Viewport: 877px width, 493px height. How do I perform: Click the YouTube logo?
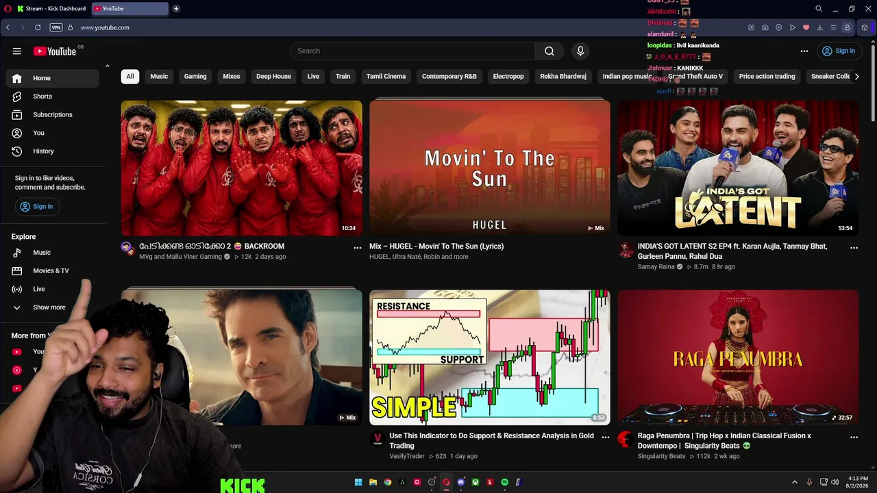(x=55, y=51)
